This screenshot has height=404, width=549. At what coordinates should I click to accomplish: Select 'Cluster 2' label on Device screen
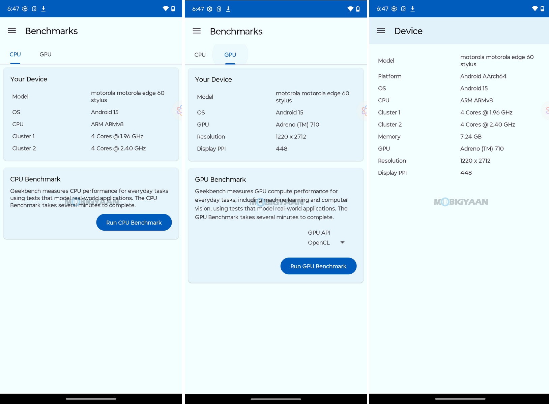pyautogui.click(x=390, y=125)
